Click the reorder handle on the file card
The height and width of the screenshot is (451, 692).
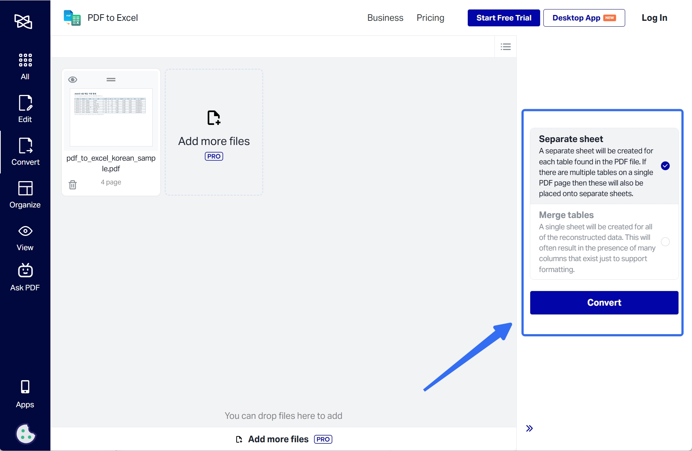click(111, 80)
